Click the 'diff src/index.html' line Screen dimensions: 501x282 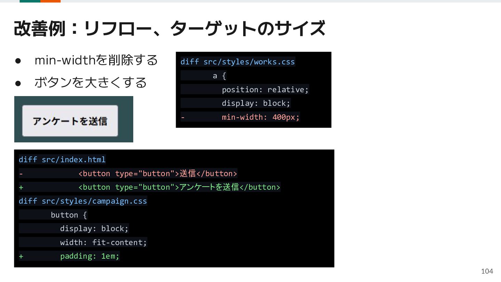(x=62, y=160)
